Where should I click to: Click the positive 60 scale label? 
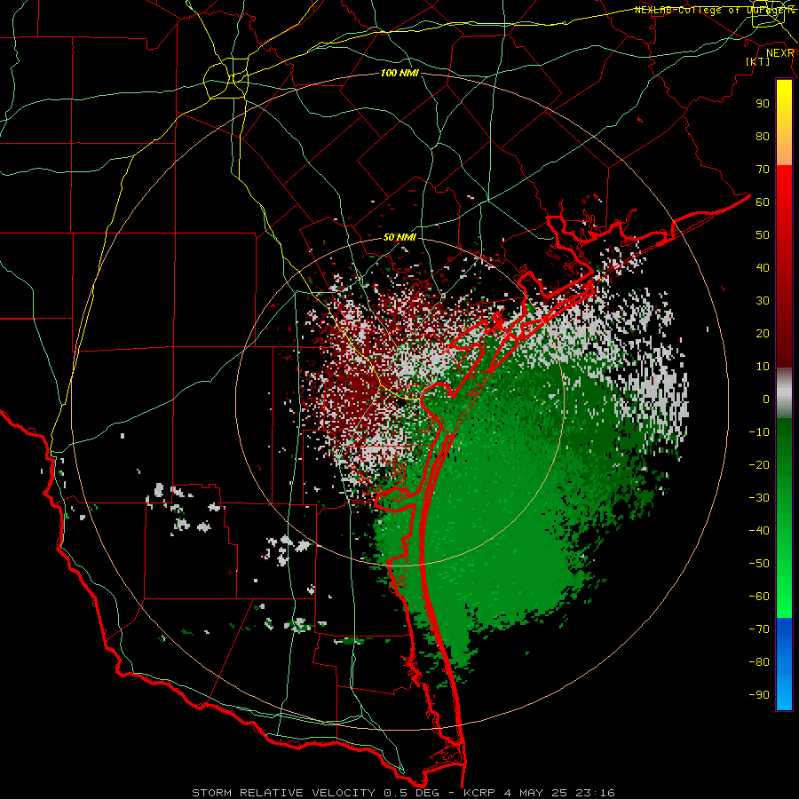pyautogui.click(x=763, y=202)
